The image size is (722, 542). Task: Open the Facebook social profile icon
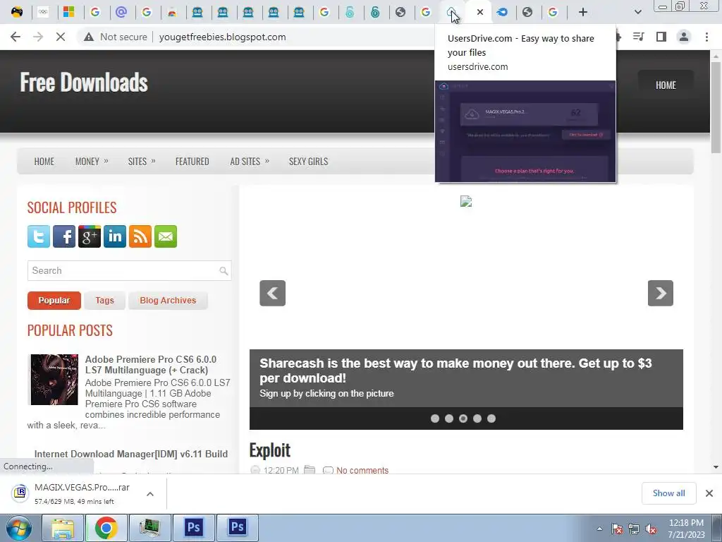64,236
